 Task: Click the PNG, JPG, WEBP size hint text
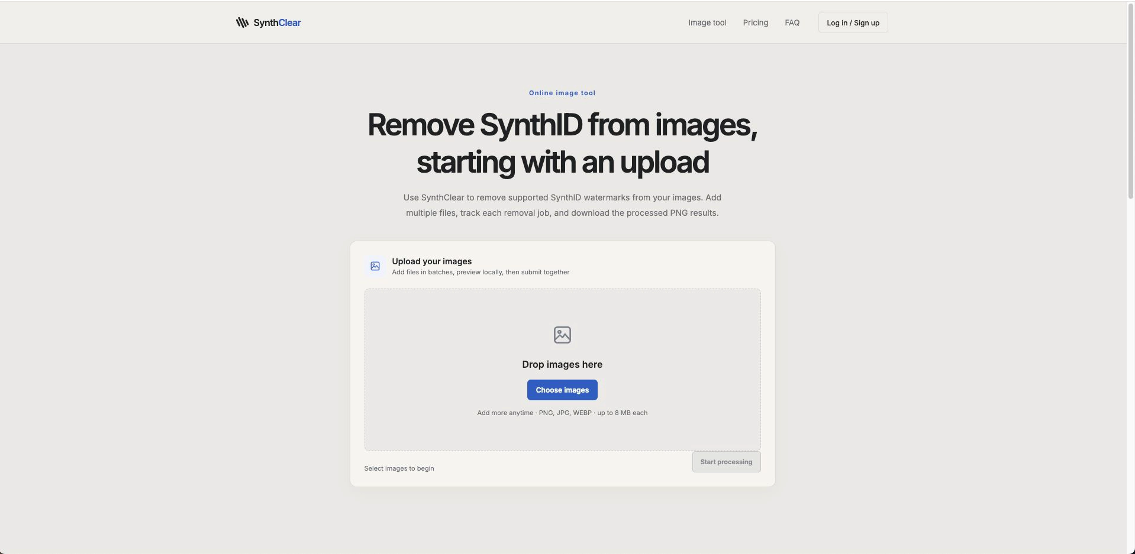tap(562, 413)
